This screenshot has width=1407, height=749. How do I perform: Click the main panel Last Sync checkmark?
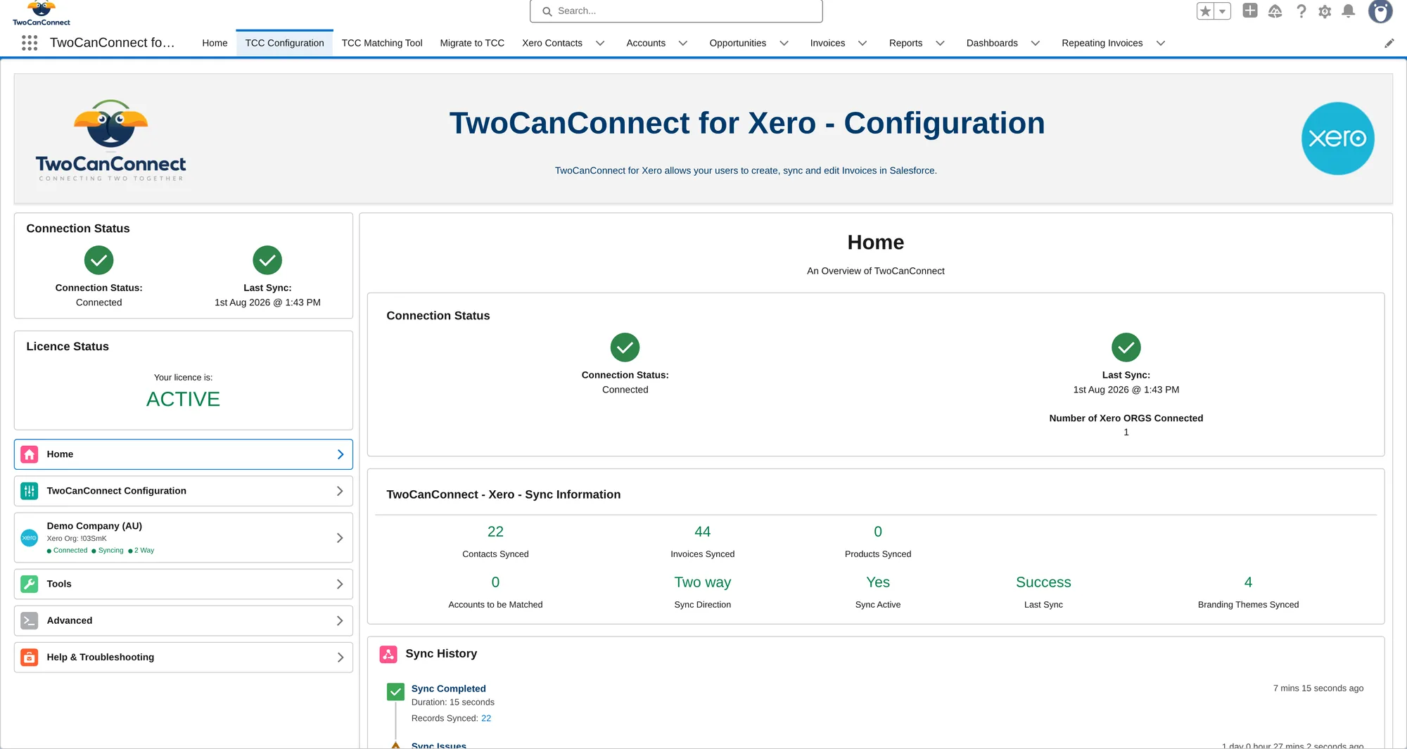[1126, 347]
